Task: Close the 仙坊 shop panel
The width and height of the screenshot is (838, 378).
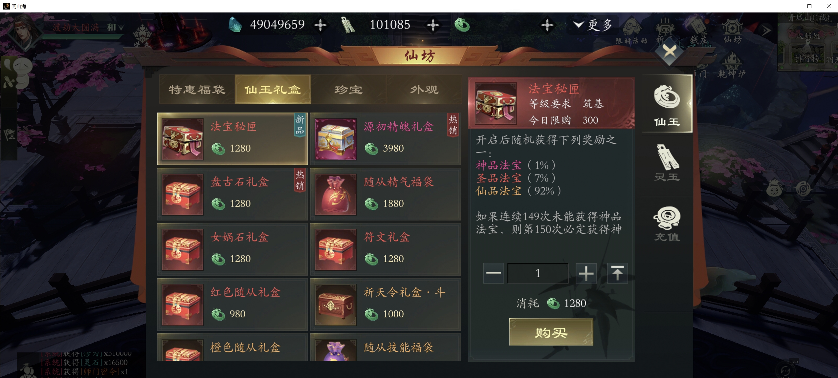Action: [x=669, y=52]
